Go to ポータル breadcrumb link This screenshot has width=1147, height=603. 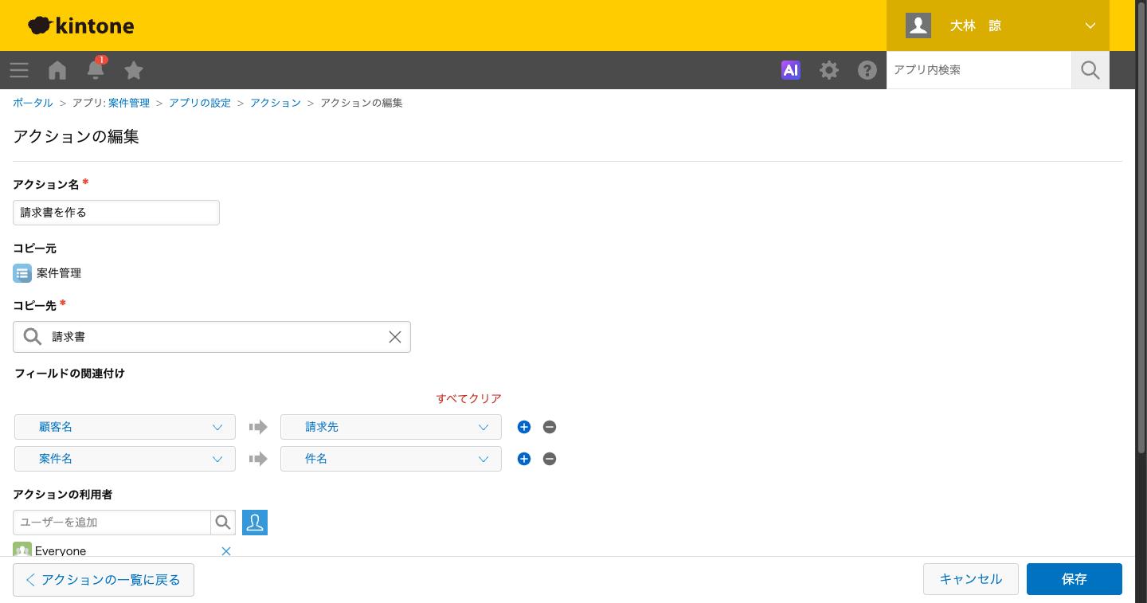[x=33, y=103]
